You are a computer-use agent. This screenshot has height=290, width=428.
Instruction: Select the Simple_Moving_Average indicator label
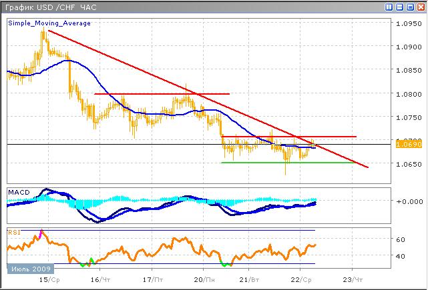49,23
